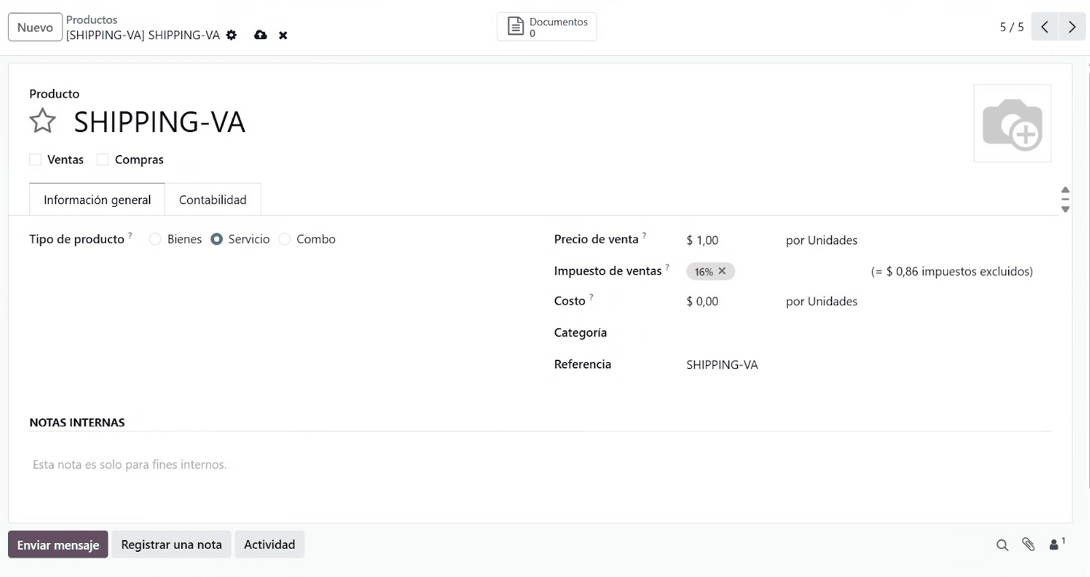This screenshot has width=1090, height=577.
Task: Select the Combo product type
Action: (285, 239)
